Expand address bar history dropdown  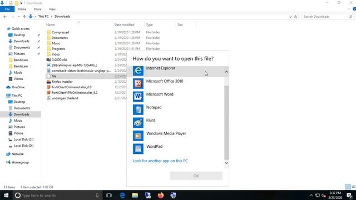tap(290, 17)
